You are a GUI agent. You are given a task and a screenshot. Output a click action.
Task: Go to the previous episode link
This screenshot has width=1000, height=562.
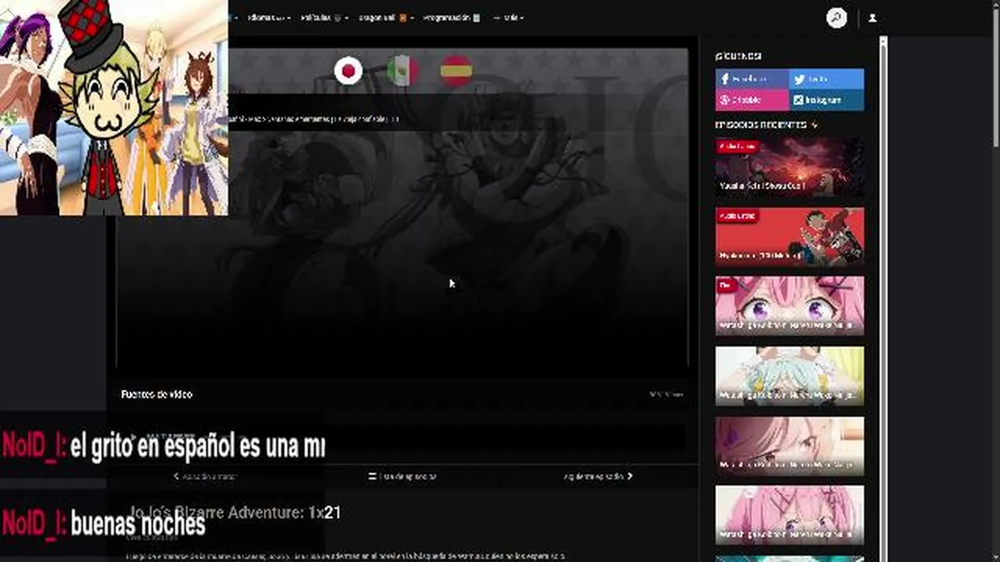point(205,476)
